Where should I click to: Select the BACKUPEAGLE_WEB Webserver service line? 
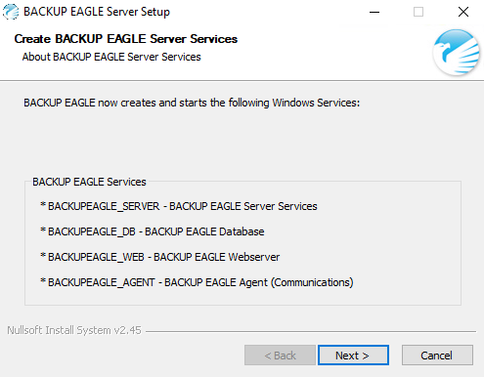[159, 257]
